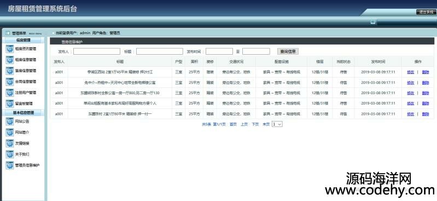
Task: Focus the 发布人 search input field
Action: coord(97,51)
